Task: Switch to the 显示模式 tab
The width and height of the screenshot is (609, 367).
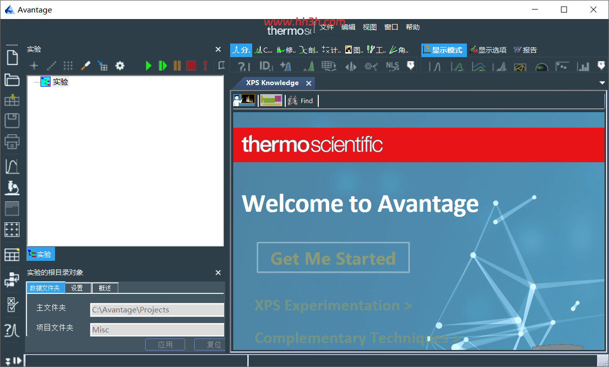Action: pyautogui.click(x=444, y=50)
